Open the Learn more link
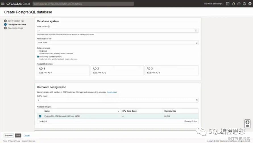 [x=112, y=92]
